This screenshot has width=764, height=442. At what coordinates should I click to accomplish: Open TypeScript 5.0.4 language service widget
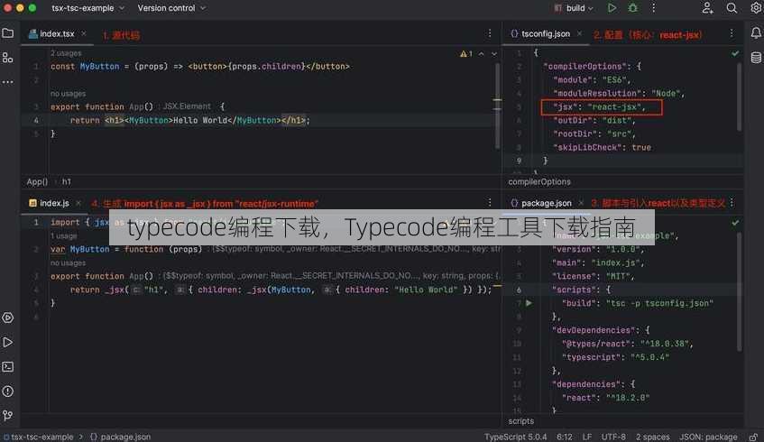coord(516,437)
